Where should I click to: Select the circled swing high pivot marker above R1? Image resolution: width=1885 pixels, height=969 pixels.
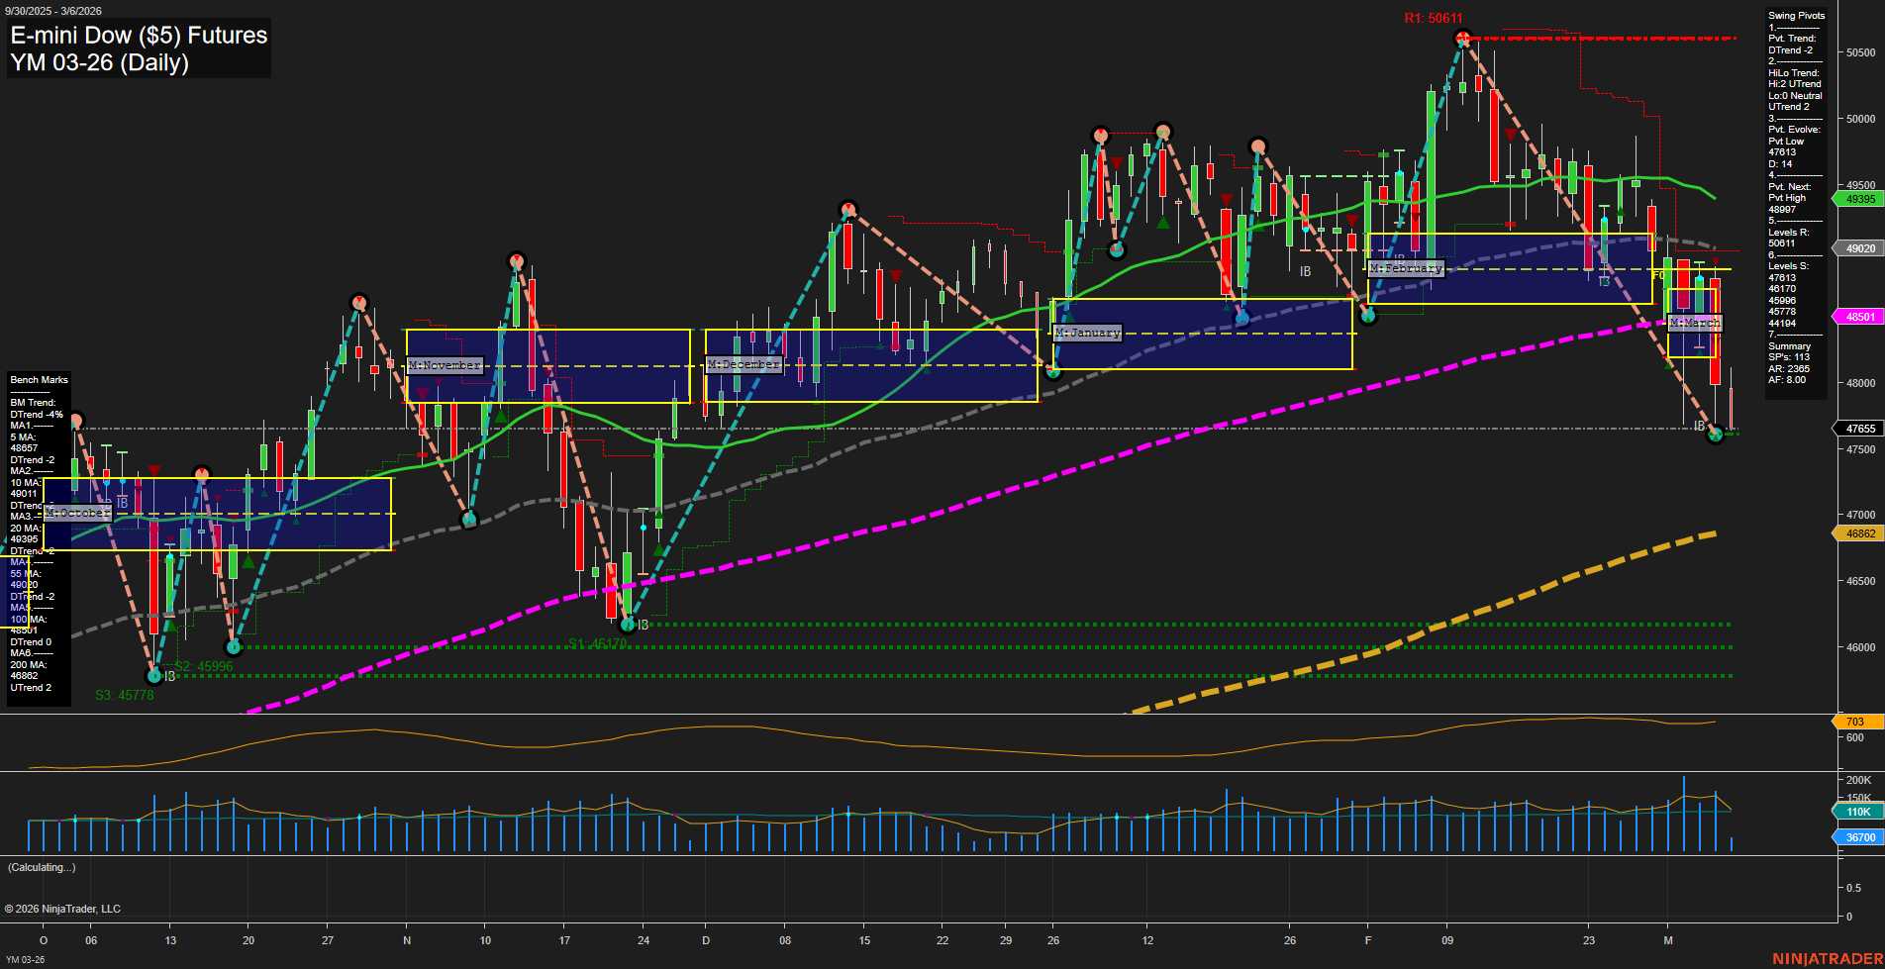[x=1463, y=38]
